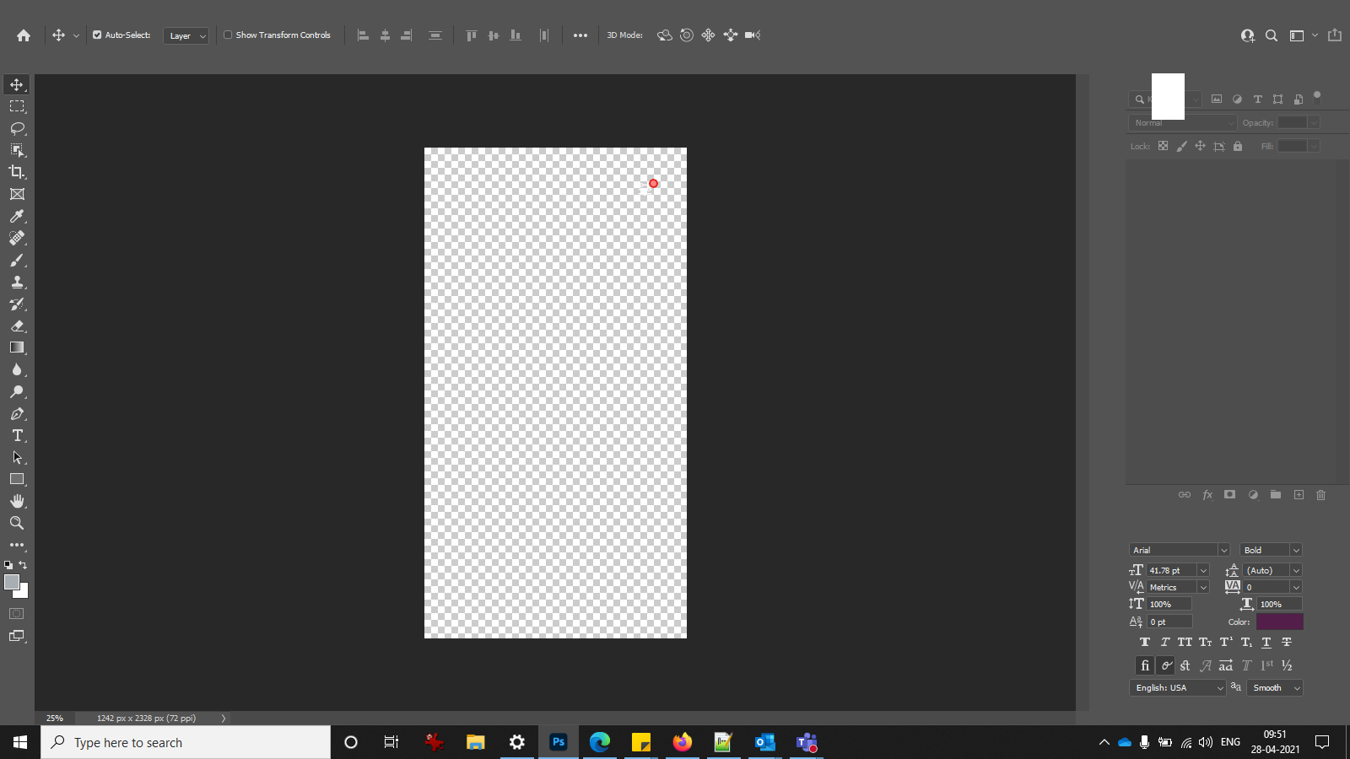The image size is (1350, 759).
Task: Select the Pen tool
Action: tap(17, 413)
